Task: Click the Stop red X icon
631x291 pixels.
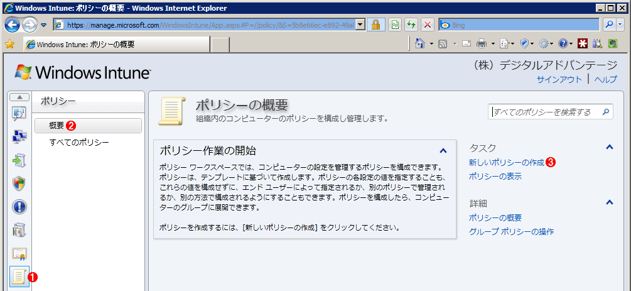Action: (x=427, y=25)
